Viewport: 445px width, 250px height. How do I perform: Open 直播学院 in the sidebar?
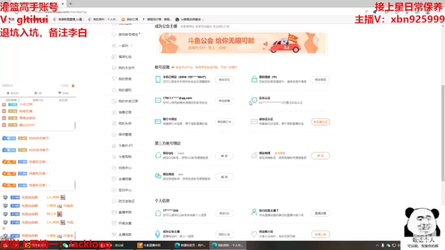pyautogui.click(x=125, y=212)
